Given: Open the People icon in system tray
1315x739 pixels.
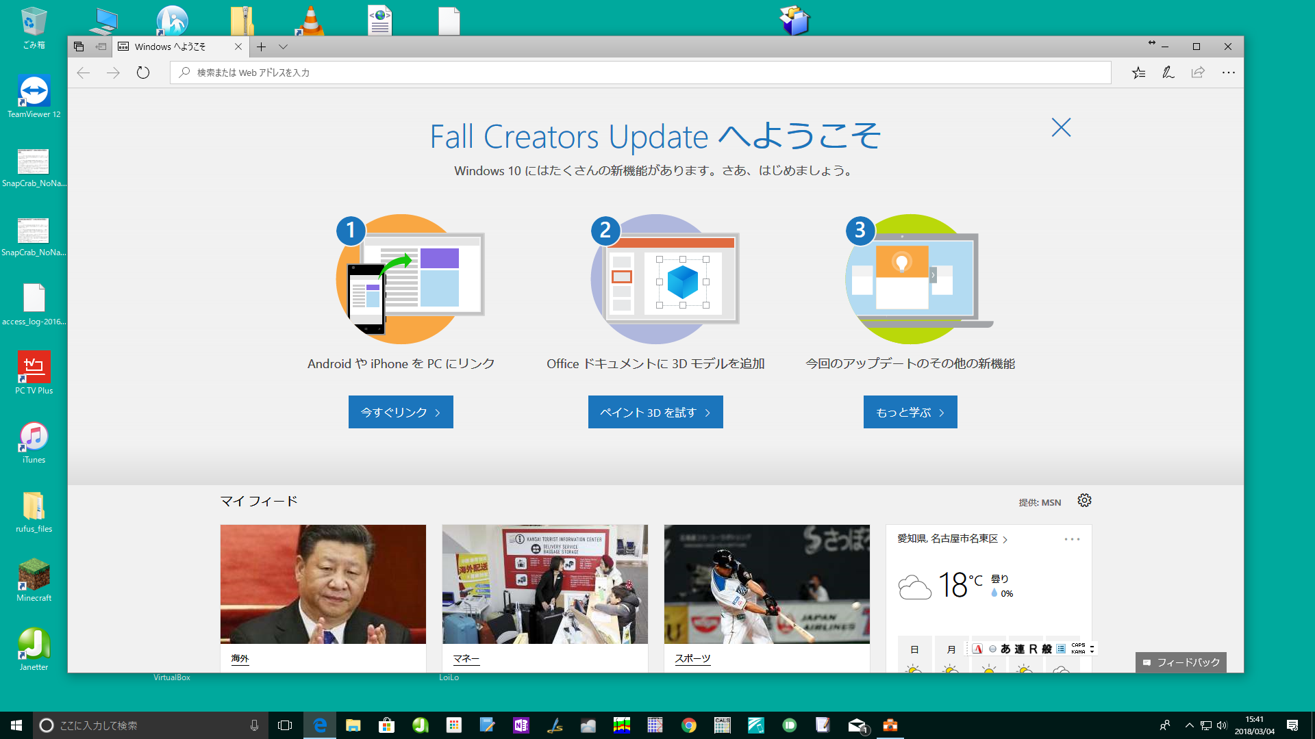Looking at the screenshot, I should [1164, 725].
